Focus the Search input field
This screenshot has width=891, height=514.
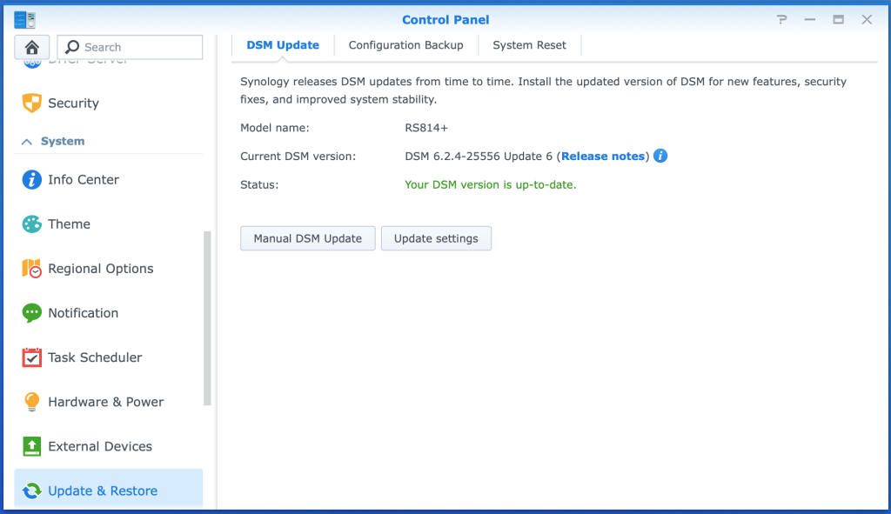pos(130,47)
